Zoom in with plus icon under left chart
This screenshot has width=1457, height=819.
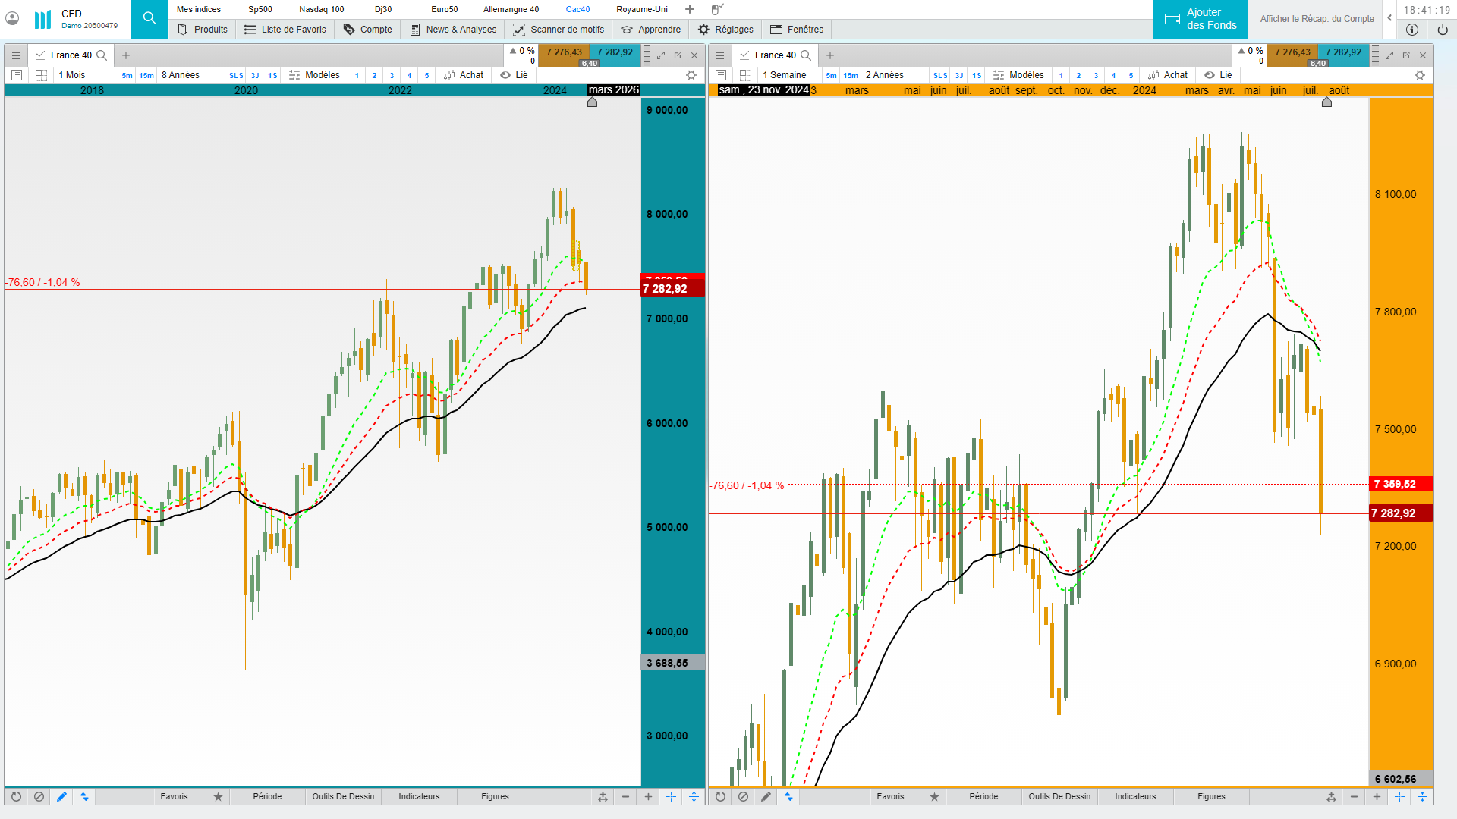648,796
